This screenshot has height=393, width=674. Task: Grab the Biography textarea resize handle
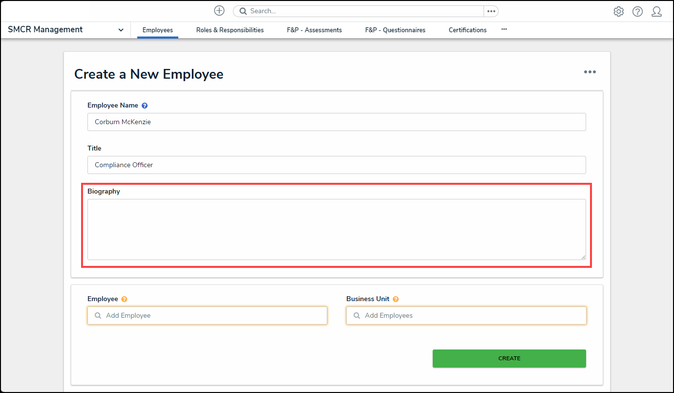583,257
